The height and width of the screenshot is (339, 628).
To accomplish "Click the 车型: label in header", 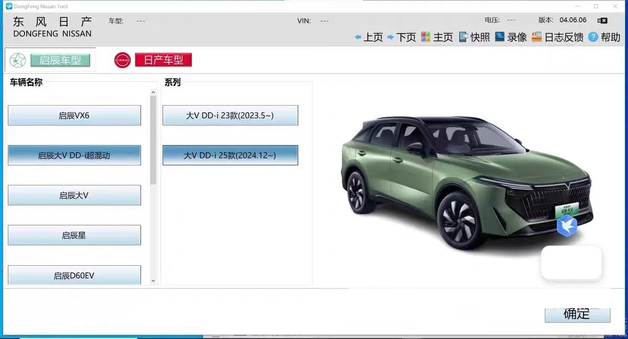I will (116, 21).
